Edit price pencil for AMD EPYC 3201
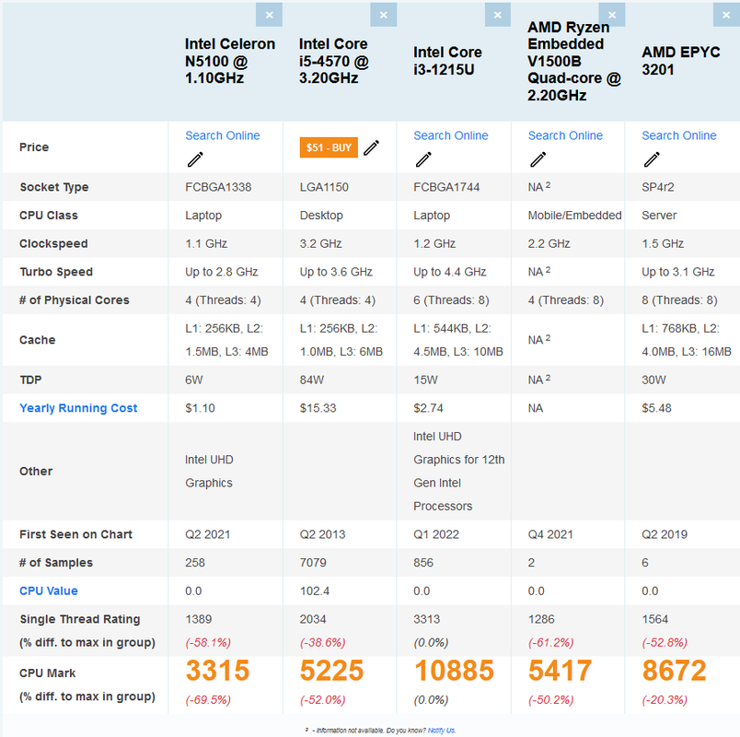This screenshot has width=740, height=737. point(652,159)
